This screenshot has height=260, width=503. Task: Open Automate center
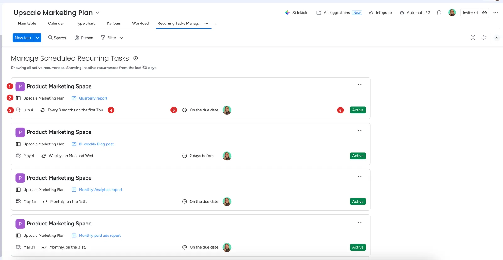point(415,13)
